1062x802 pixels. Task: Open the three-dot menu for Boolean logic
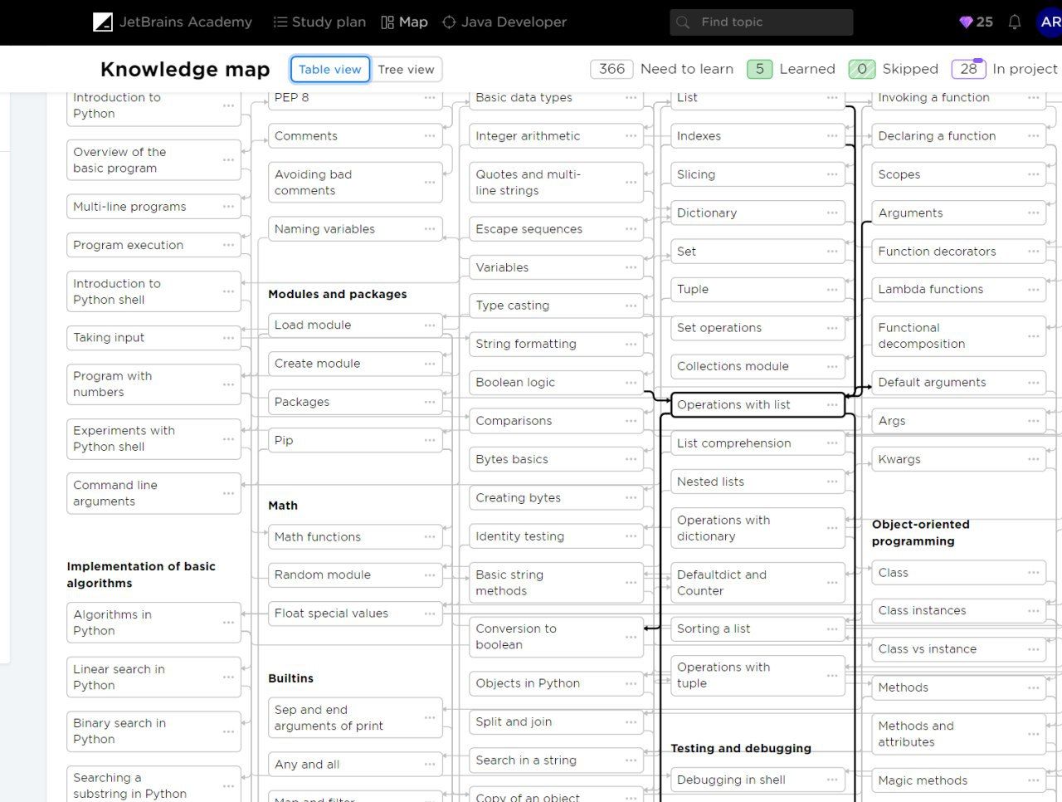coord(631,383)
